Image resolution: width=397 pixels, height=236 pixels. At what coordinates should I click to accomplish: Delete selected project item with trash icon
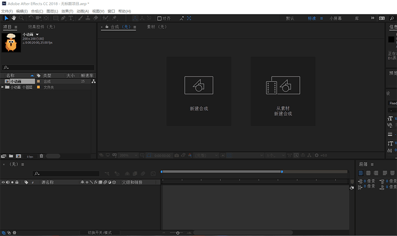41,156
